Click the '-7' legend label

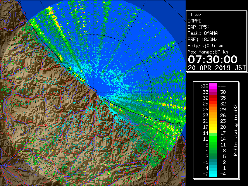pyautogui.click(x=206, y=174)
